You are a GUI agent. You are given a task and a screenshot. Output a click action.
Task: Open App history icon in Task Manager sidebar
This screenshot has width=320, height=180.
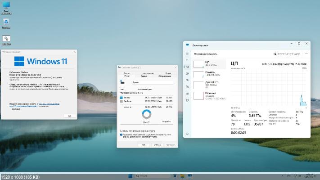point(187,73)
